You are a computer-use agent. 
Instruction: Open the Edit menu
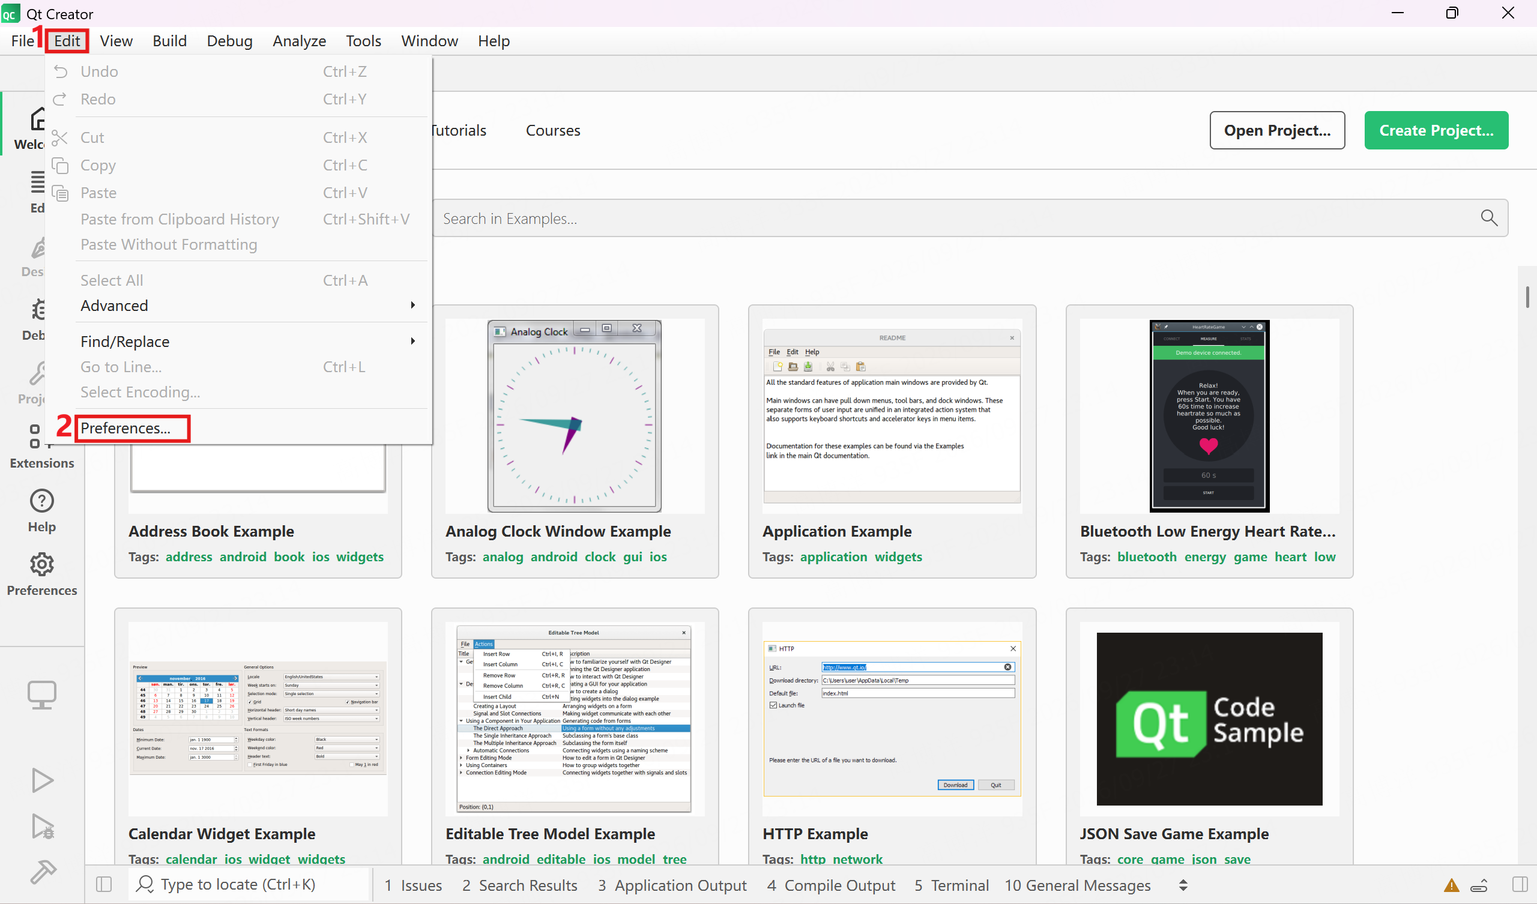(67, 41)
